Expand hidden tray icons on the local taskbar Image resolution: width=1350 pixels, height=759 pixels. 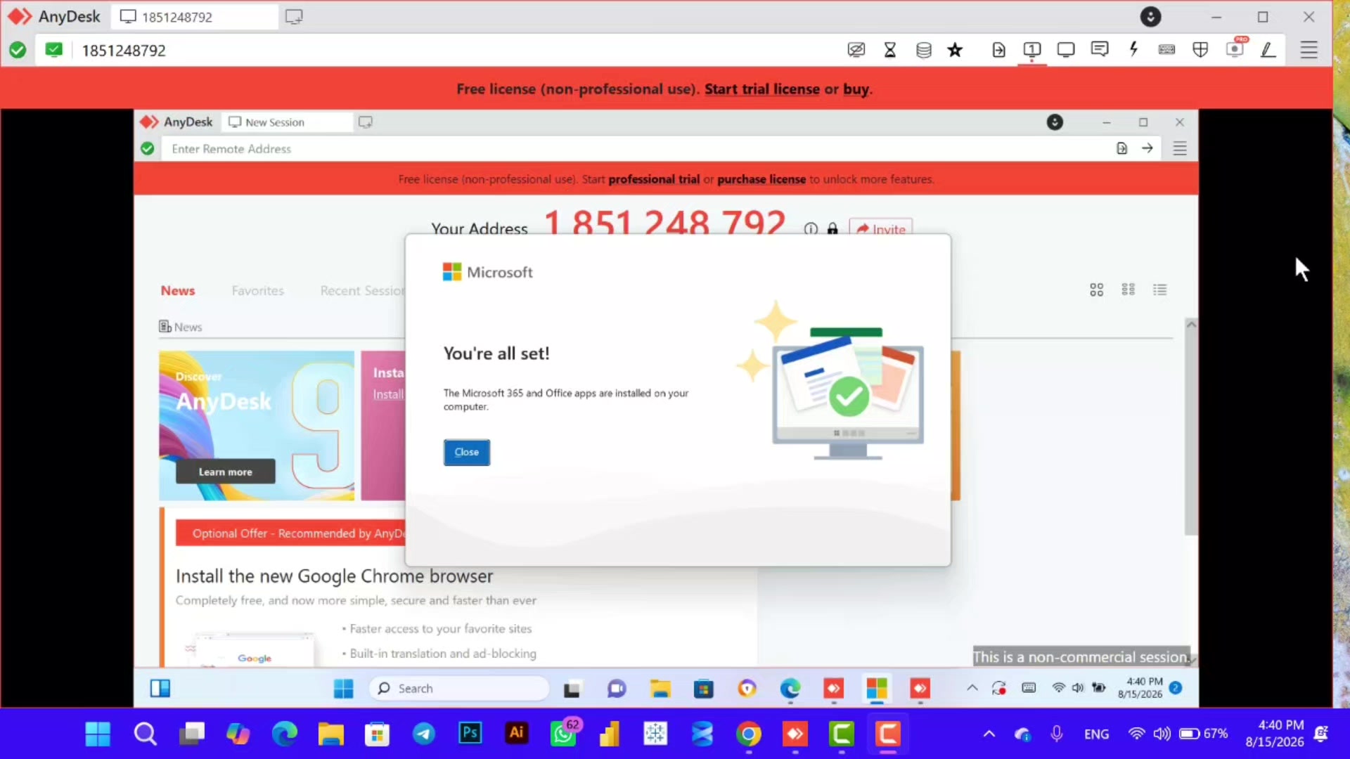989,734
